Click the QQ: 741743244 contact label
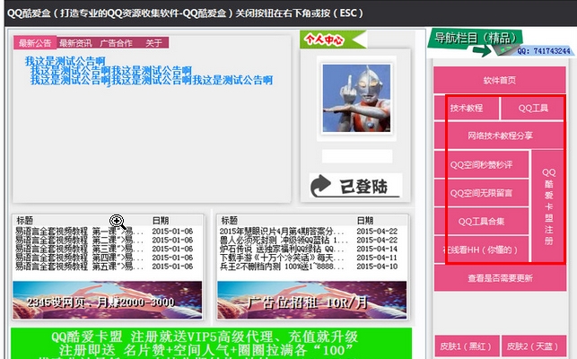Image resolution: width=577 pixels, height=359 pixels. pos(544,51)
